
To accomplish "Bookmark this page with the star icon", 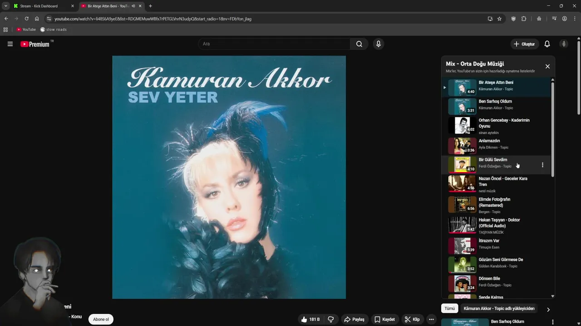I will [x=499, y=19].
